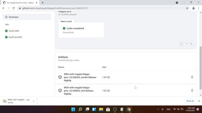This screenshot has height=113, width=202.
Task: Open notification badge in taskbar corner
Action: 198,109
